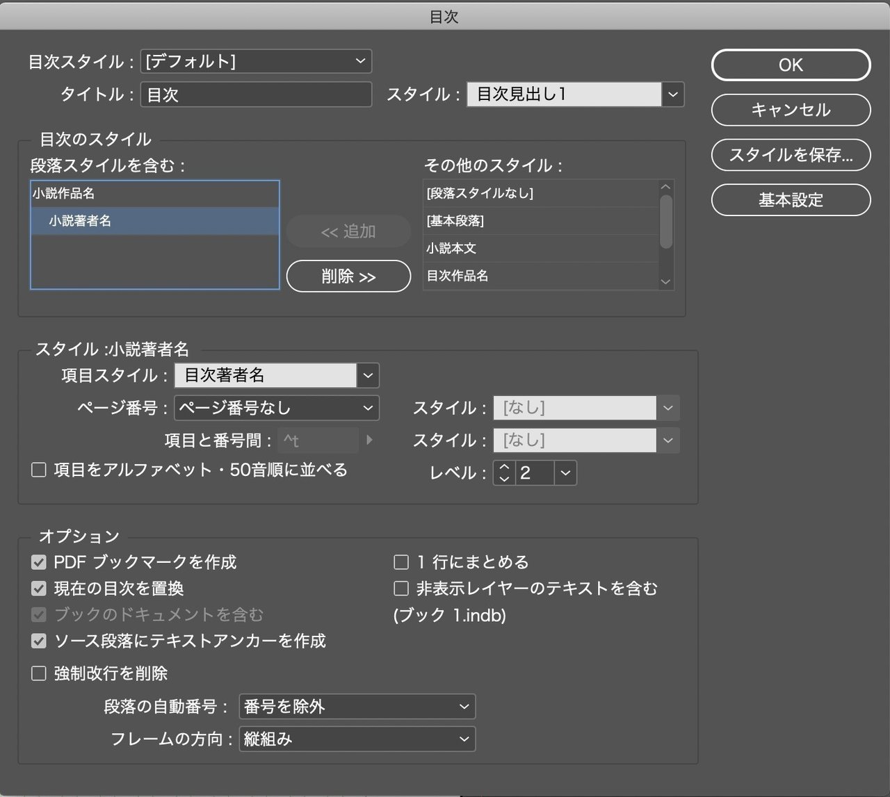The width and height of the screenshot is (890, 797).
Task: Open the ページ番号 dropdown
Action: [276, 408]
